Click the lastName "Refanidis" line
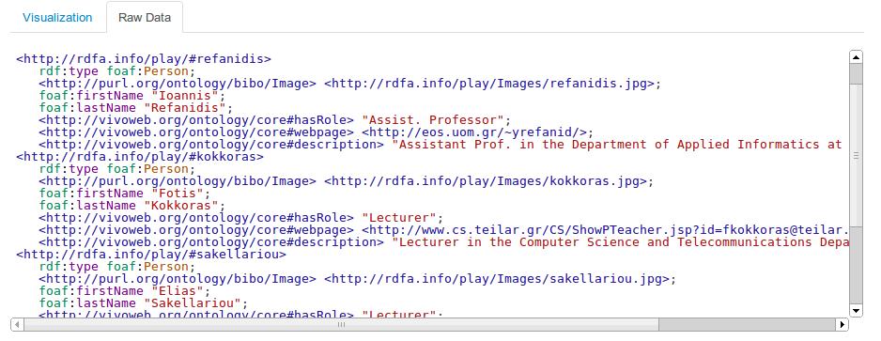 pyautogui.click(x=136, y=108)
